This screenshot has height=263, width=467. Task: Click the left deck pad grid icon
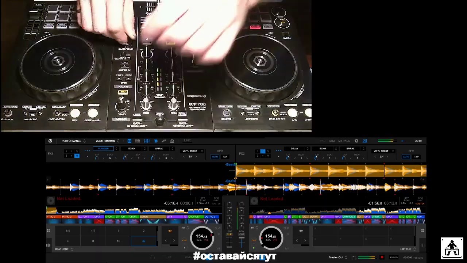tap(48, 231)
